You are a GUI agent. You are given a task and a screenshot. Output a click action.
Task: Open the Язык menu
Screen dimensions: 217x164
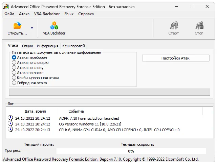[69, 14]
